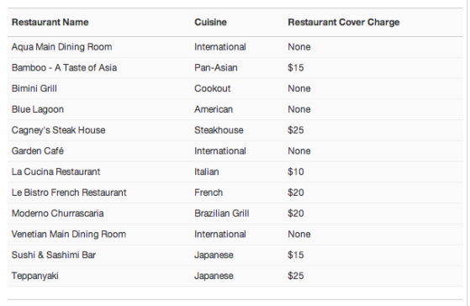
Task: Click the Teppanyaki restaurant name
Action: point(35,276)
